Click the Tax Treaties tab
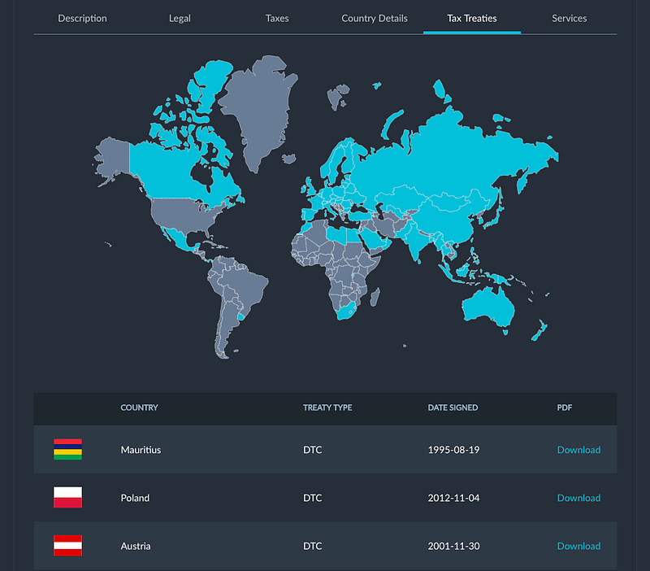Viewport: 650px width, 571px height. pos(472,18)
